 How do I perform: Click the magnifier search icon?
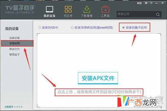pyautogui.click(x=158, y=14)
